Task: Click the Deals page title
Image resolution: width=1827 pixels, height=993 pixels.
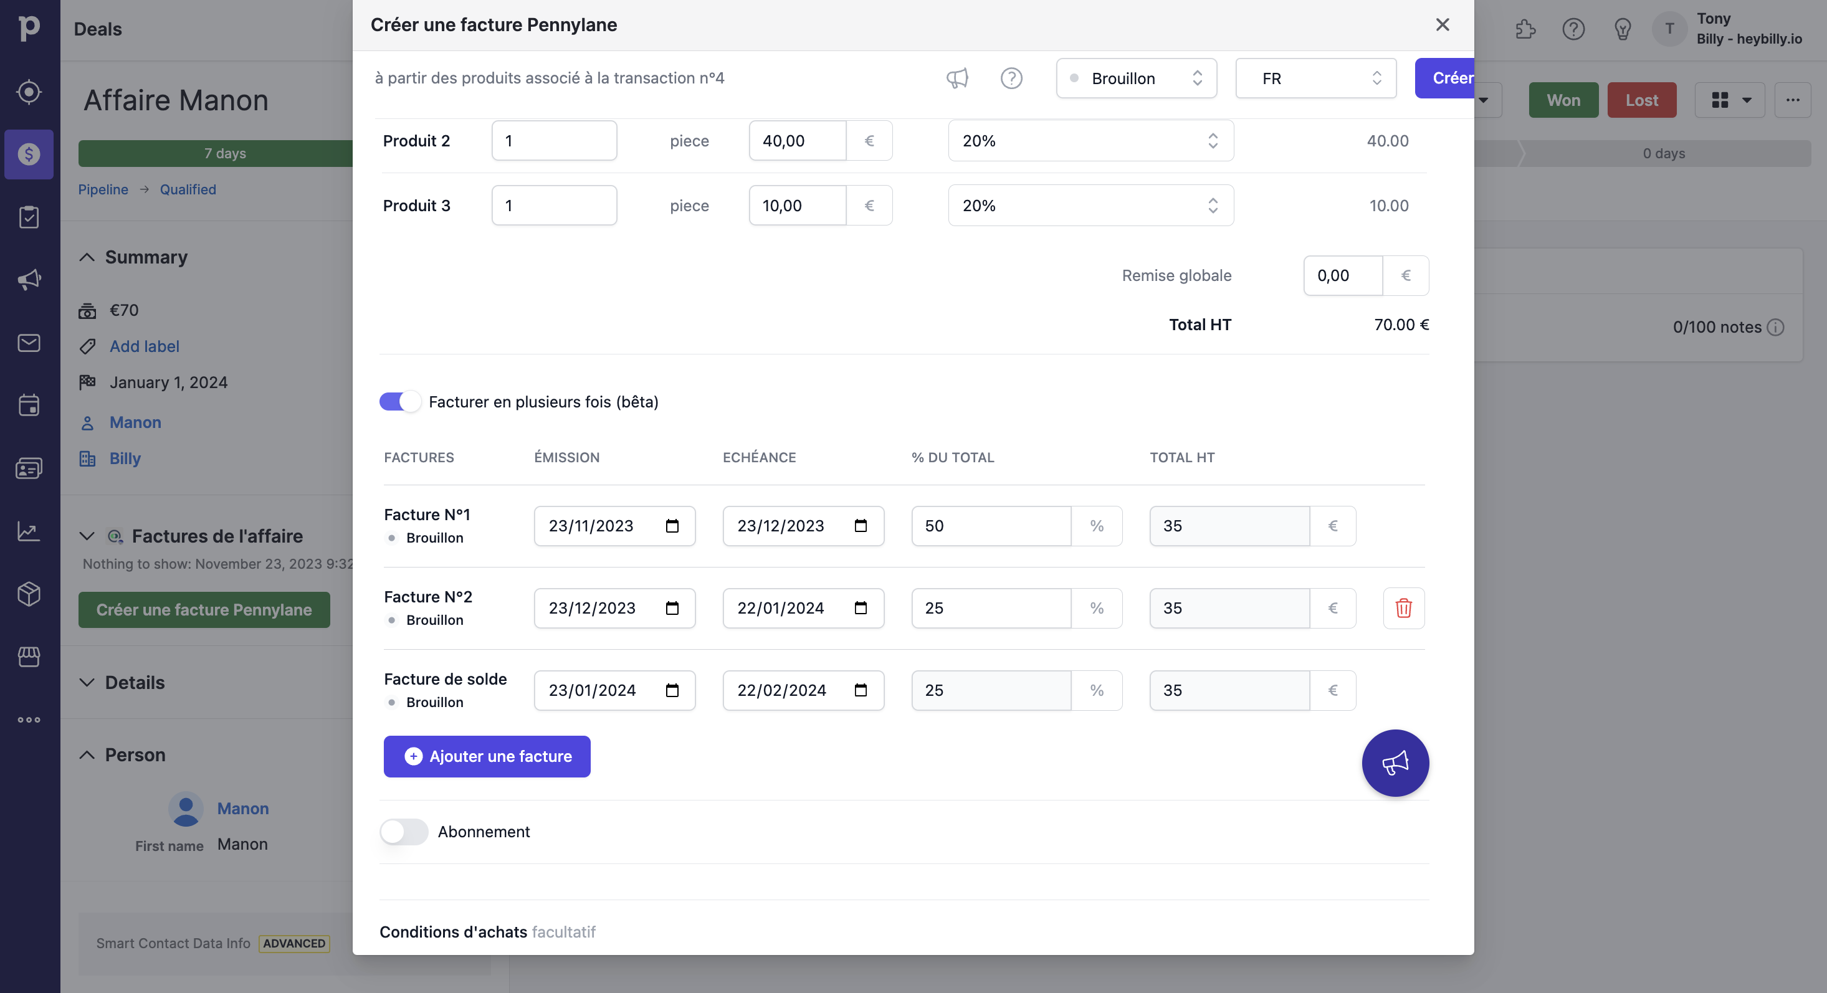Action: pyautogui.click(x=98, y=29)
